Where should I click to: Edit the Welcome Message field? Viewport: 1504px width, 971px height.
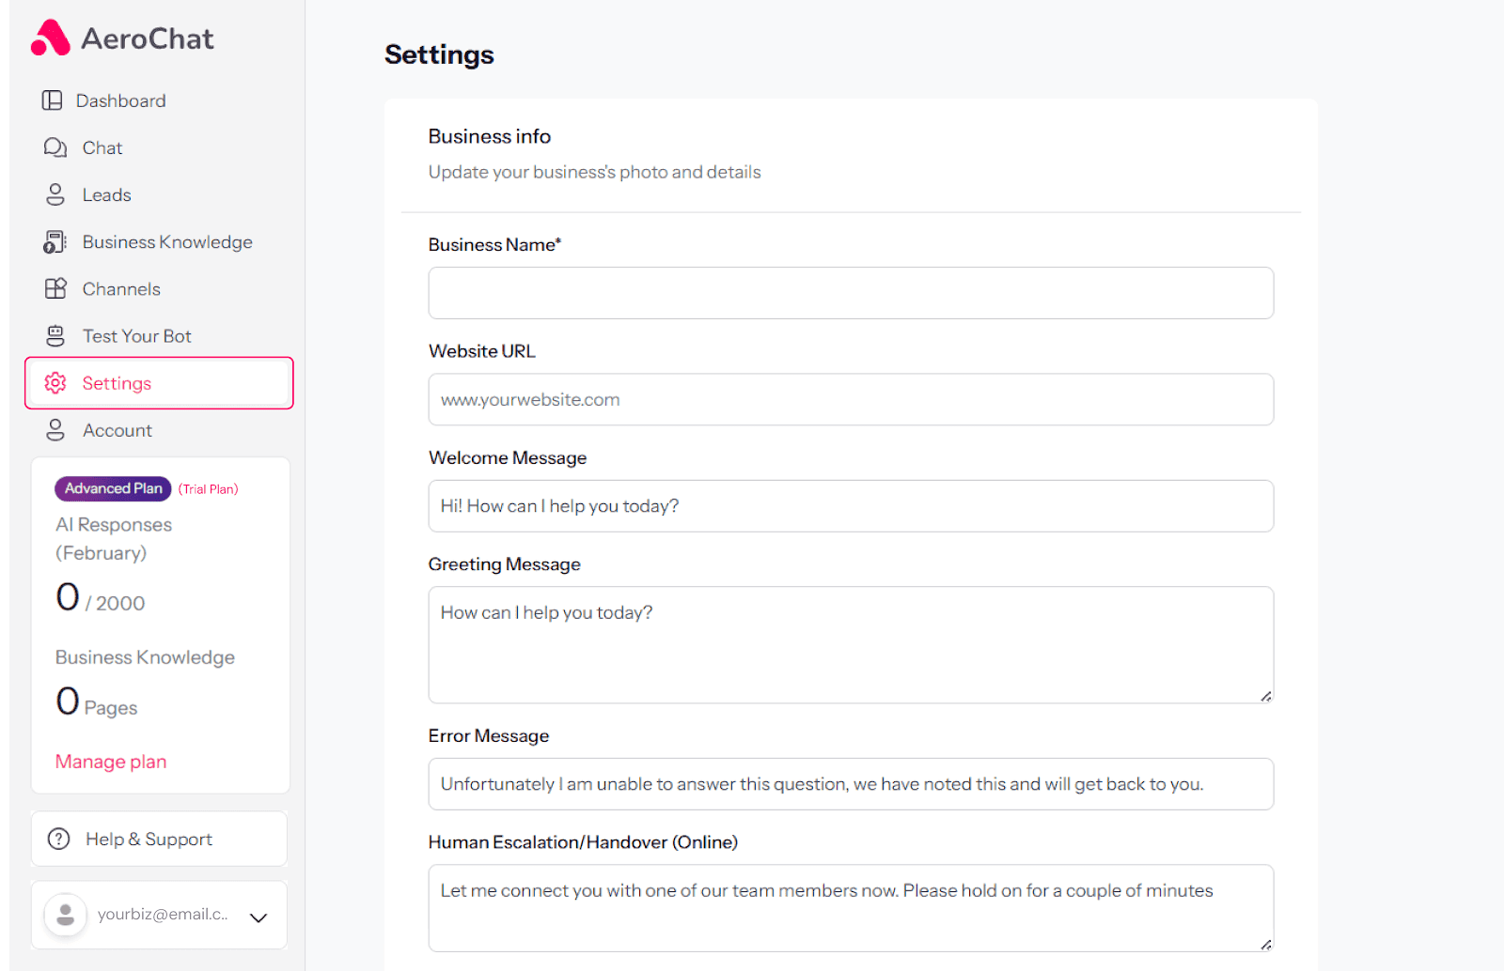pos(851,506)
